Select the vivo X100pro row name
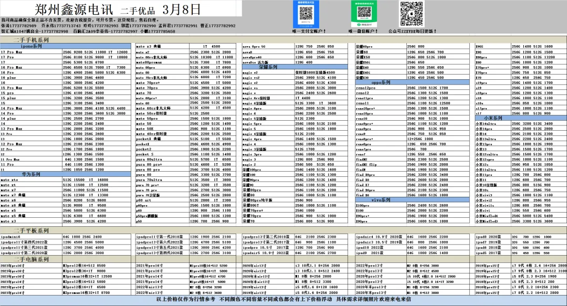 pyautogui.click(x=362, y=205)
